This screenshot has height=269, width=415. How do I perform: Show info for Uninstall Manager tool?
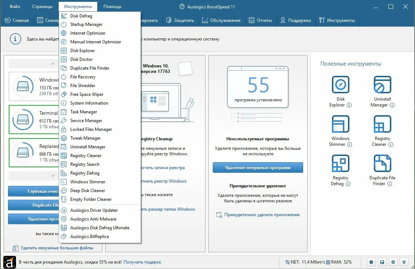click(x=392, y=105)
